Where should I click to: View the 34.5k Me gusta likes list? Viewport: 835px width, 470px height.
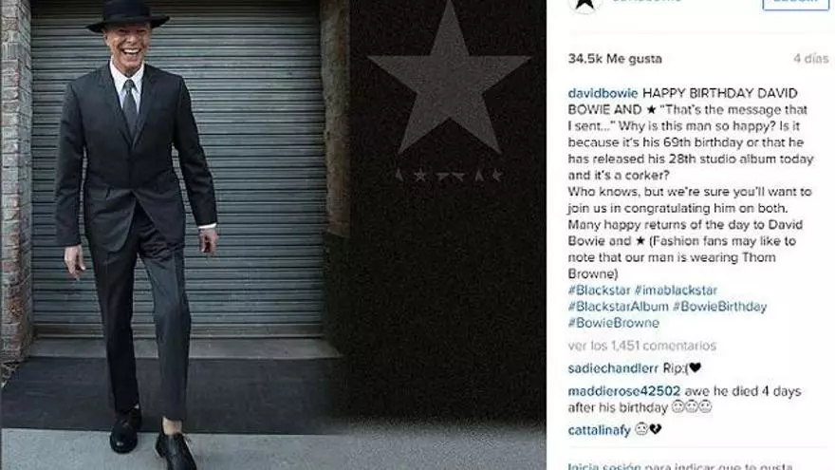click(615, 59)
